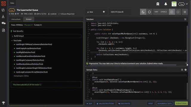Image resolution: width=191 pixels, height=107 pixels.
Task: Open the DISCUSS (53) button
Action: click(124, 103)
